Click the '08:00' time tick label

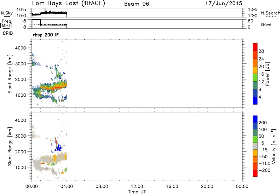pos(101,187)
